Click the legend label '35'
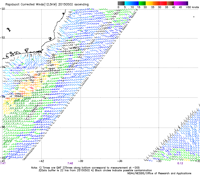Image resolution: width=200 pixels, height=175 pixels. click(166, 7)
